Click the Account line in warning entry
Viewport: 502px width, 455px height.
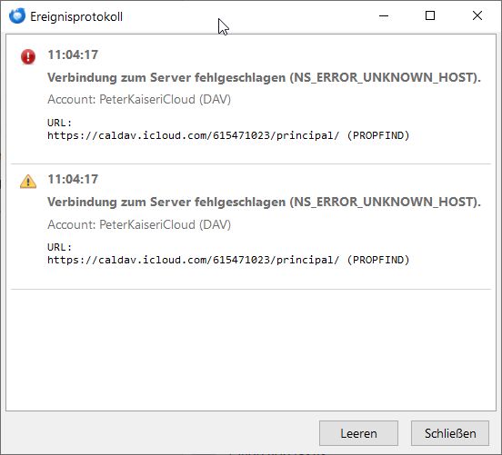pyautogui.click(x=139, y=224)
